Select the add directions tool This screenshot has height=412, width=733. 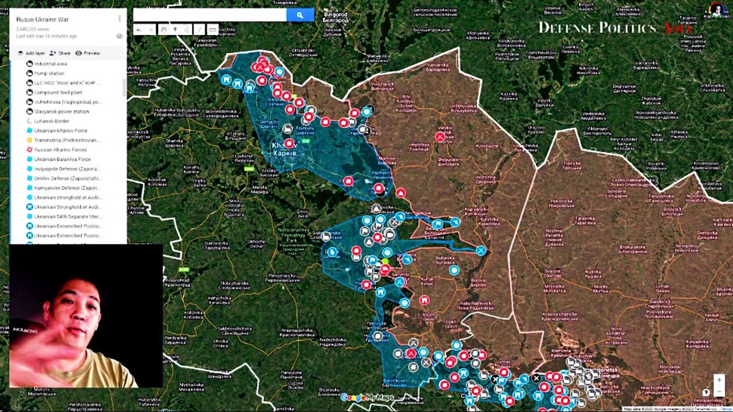tap(199, 30)
